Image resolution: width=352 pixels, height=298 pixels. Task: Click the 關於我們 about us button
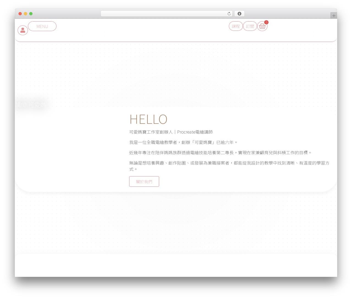144,181
